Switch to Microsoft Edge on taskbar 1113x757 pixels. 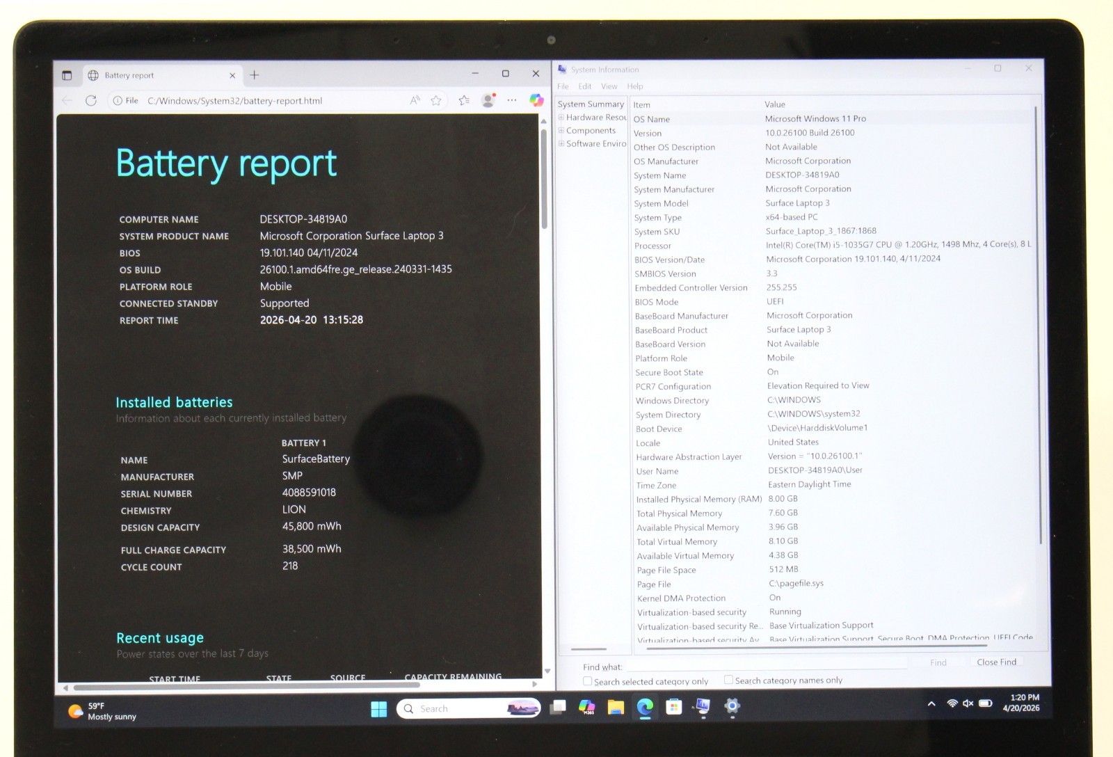(x=645, y=708)
